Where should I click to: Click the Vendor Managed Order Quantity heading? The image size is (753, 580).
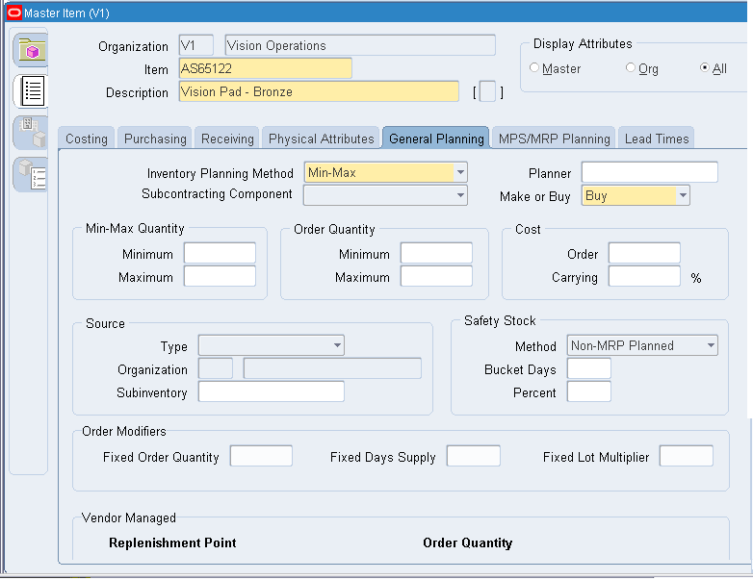pos(467,542)
